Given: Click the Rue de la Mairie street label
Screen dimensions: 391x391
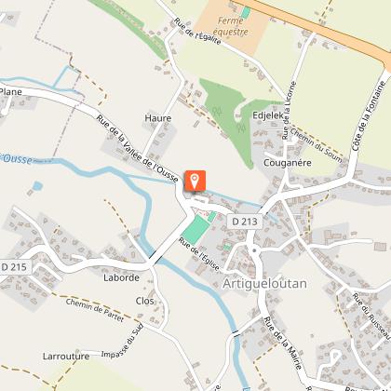Looking at the screenshot, I should pos(283,343).
